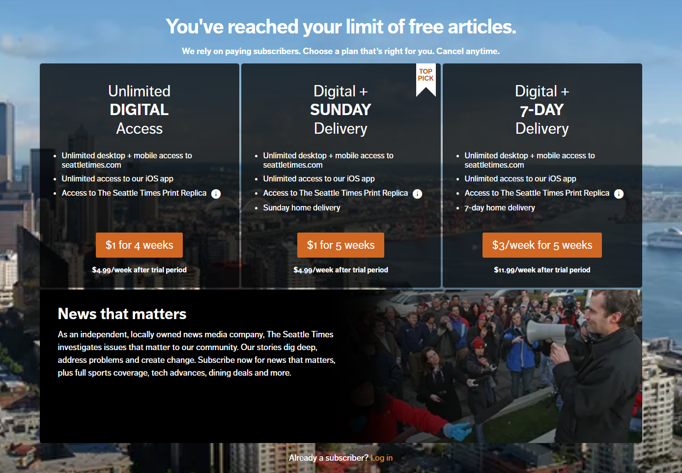Click 'Unlimited desktop + mobile access' in Sunday plan
682x473 pixels.
tap(328, 160)
